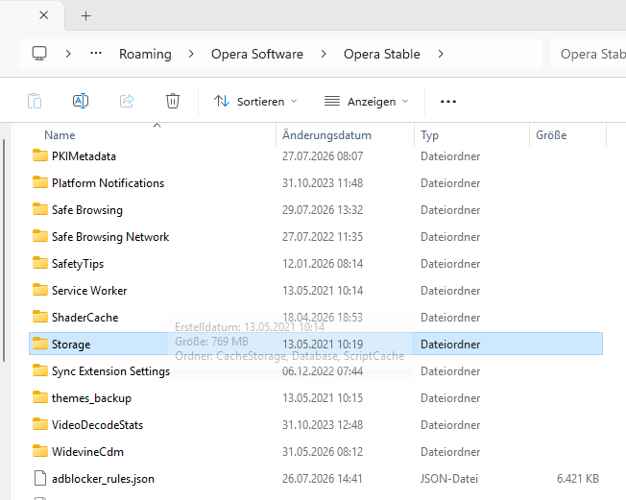Click date 29.07.2026 13:32 of Safe Browsing
The height and width of the screenshot is (500, 626).
[x=323, y=210]
